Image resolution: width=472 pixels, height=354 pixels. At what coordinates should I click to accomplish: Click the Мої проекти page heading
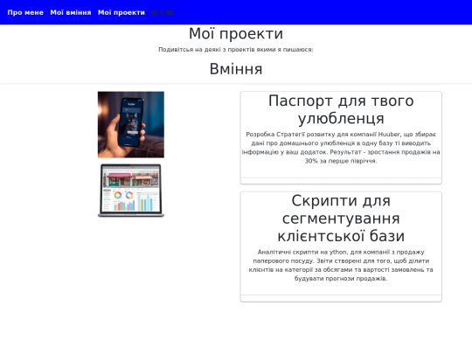coord(236,34)
